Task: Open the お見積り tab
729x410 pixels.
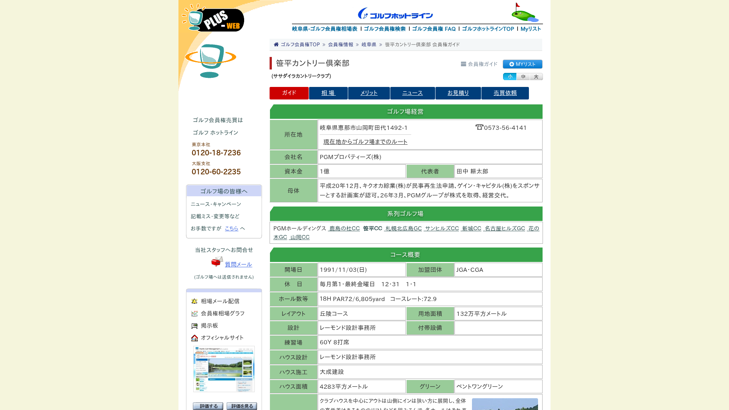Action: click(458, 93)
